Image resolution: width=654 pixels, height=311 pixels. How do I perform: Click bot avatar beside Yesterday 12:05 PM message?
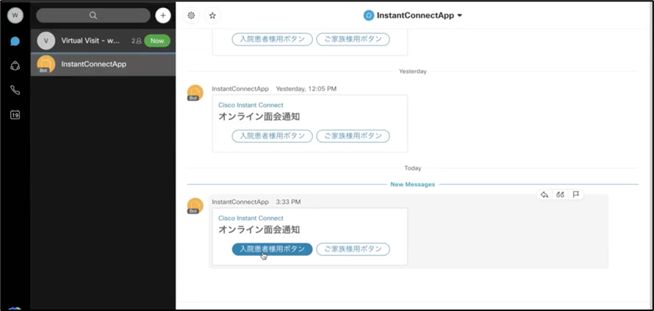coord(195,93)
